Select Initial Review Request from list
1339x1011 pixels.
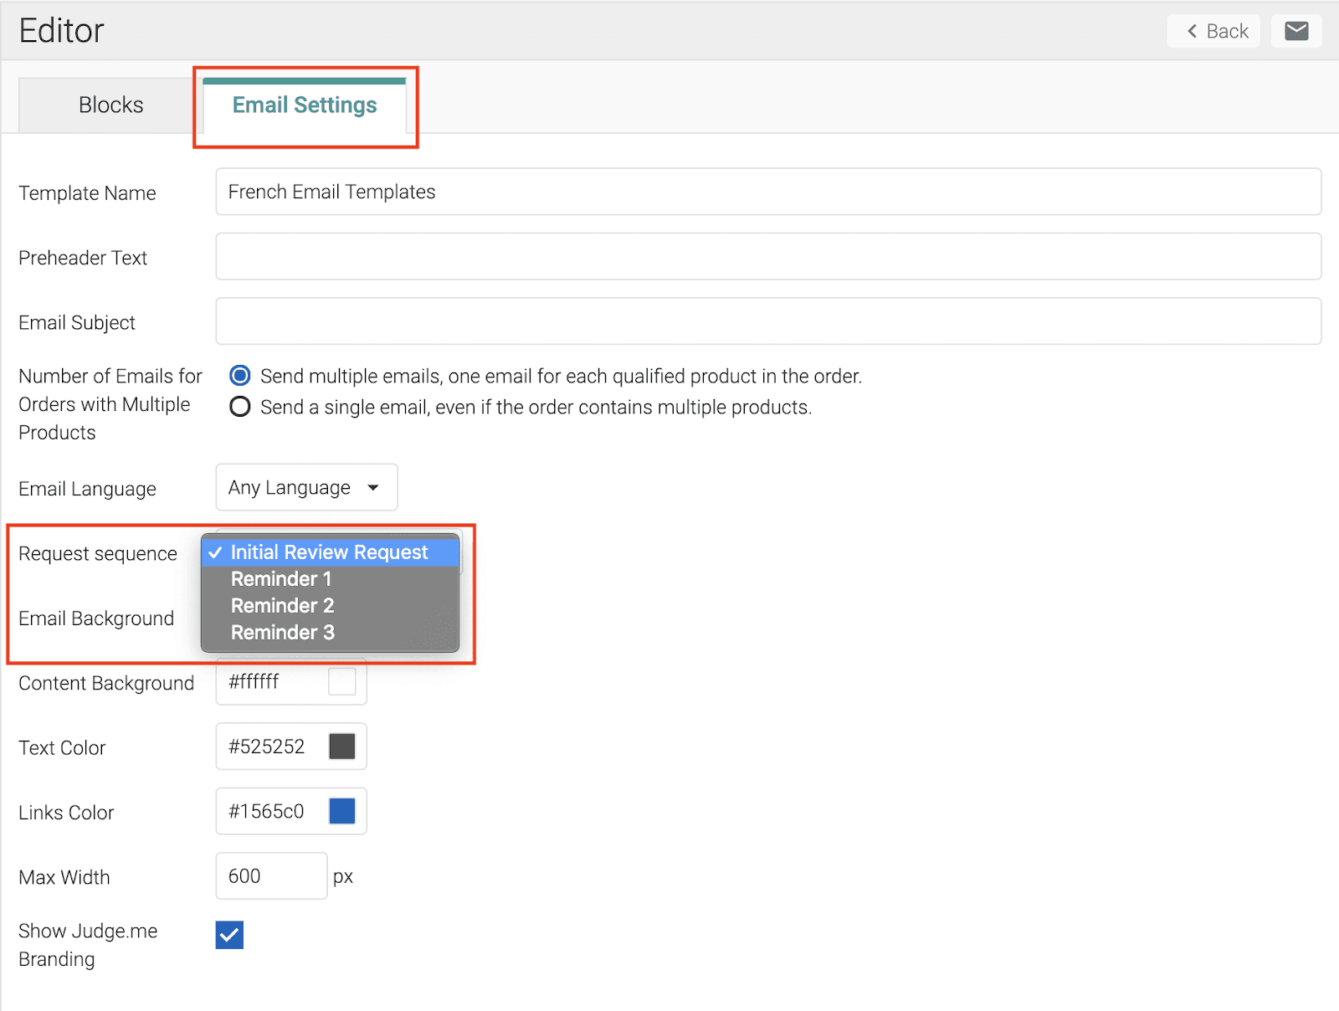point(329,552)
